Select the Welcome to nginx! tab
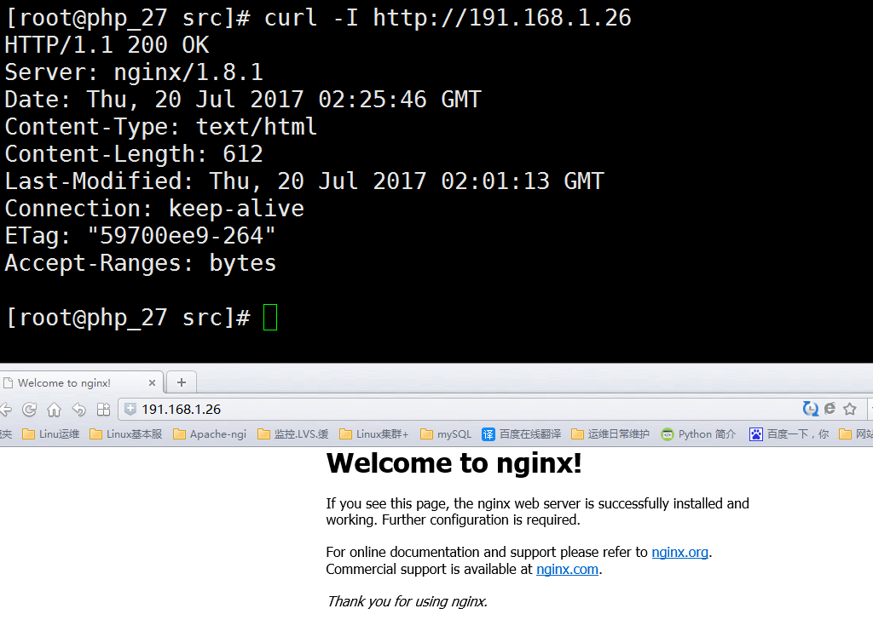This screenshot has height=620, width=873. click(x=81, y=382)
